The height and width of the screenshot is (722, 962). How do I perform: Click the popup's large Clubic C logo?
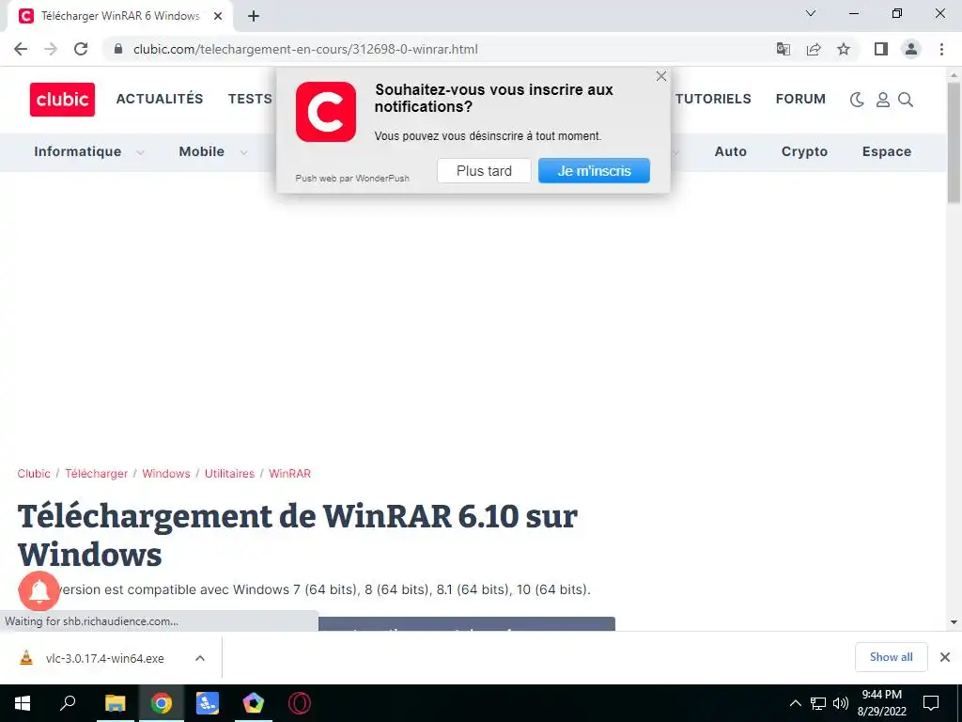click(326, 112)
